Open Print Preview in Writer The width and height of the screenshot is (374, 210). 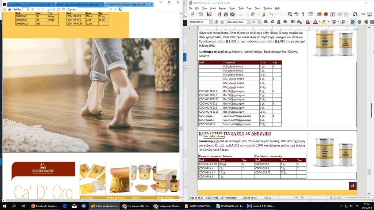(232, 15)
